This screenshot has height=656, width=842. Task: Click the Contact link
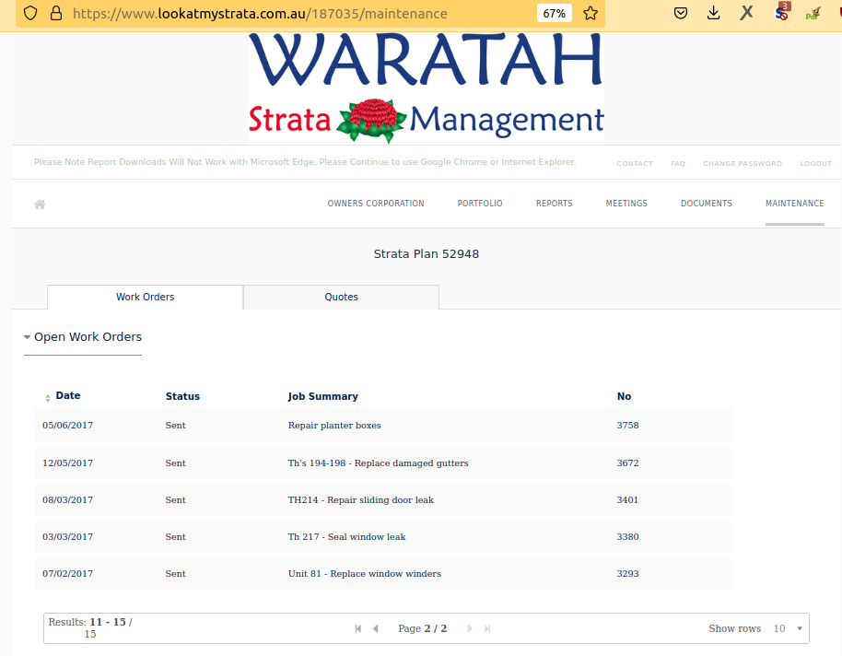click(x=635, y=163)
